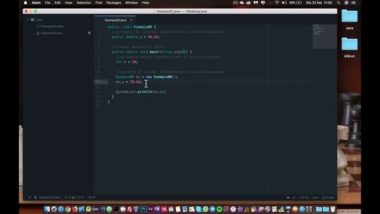
Task: Click the X icon in status bar
Action: (x=36, y=197)
